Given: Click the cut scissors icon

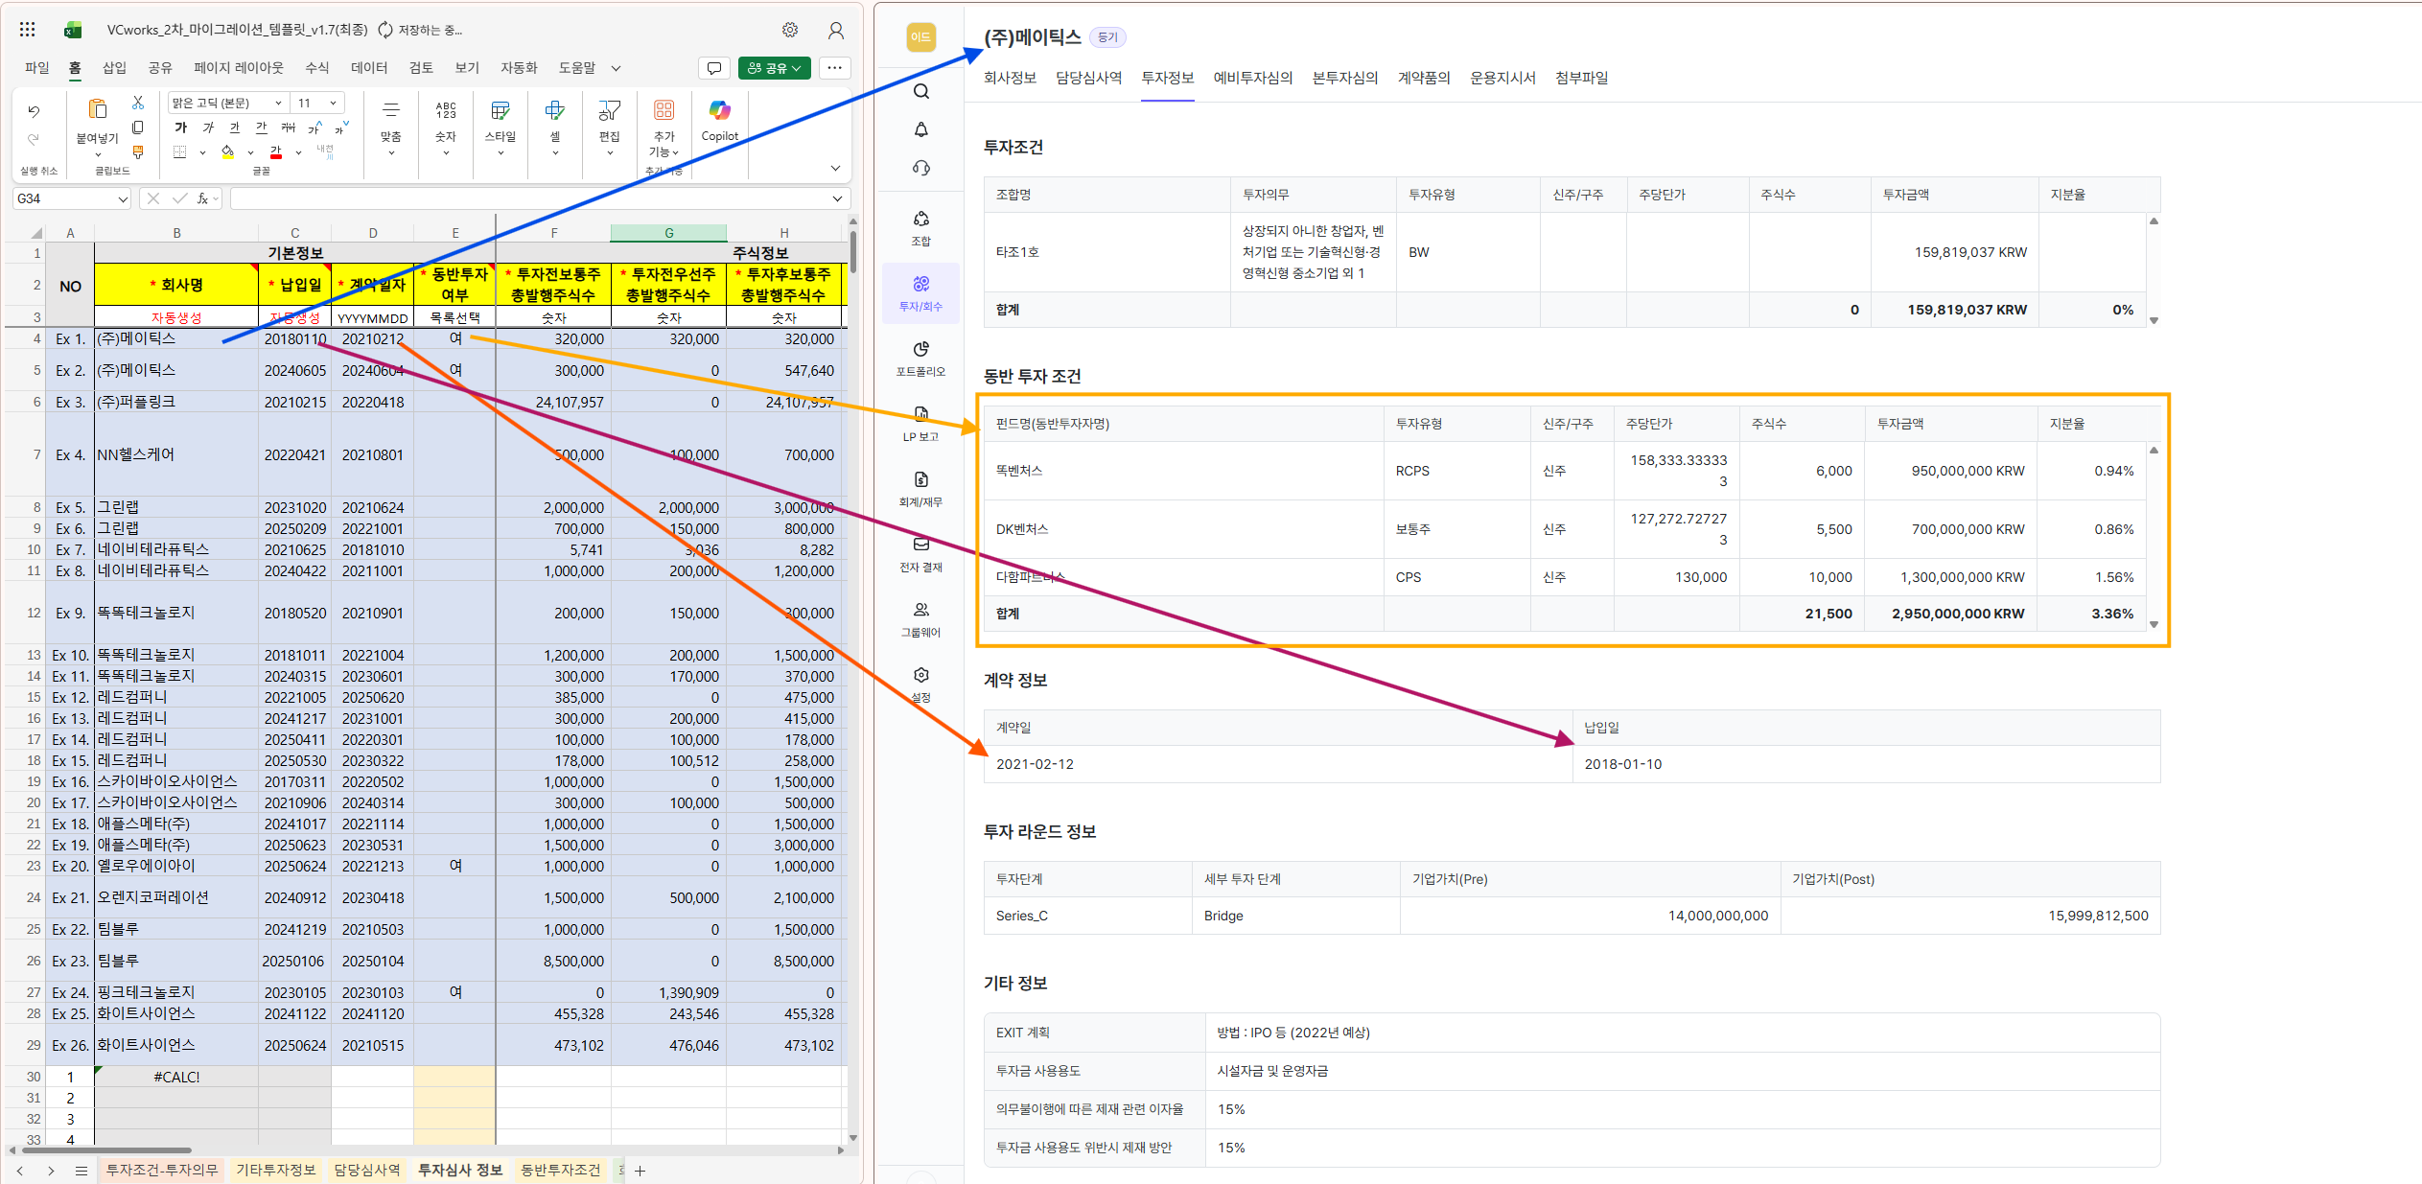Looking at the screenshot, I should point(138,103).
